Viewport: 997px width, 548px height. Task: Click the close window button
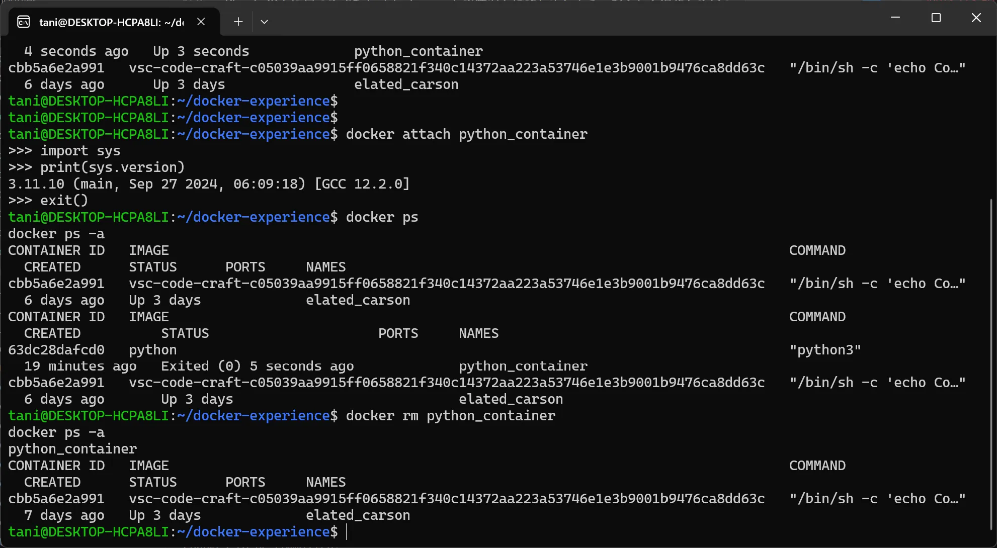(x=976, y=18)
